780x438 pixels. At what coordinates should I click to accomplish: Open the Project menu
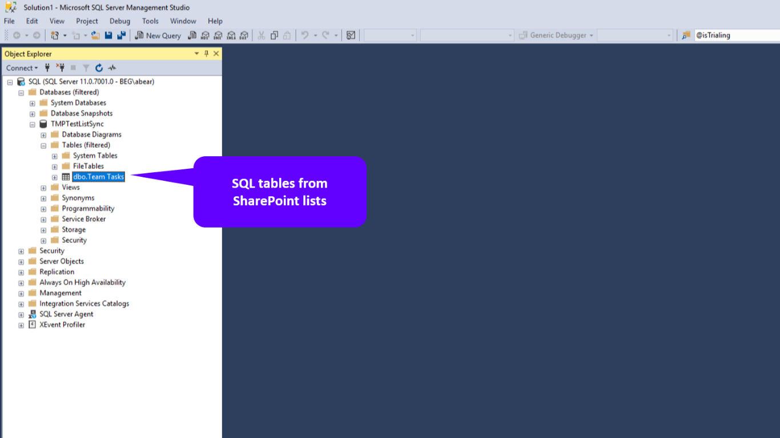coord(87,21)
